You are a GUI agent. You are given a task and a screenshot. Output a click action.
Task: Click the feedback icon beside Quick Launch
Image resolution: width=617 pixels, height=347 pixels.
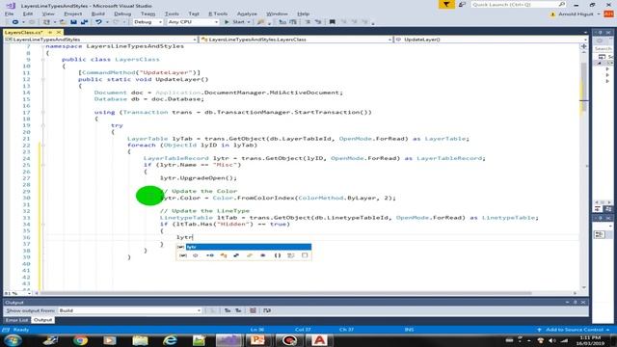point(462,4)
